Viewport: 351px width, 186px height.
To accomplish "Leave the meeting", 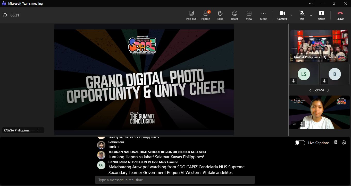I will tap(340, 15).
